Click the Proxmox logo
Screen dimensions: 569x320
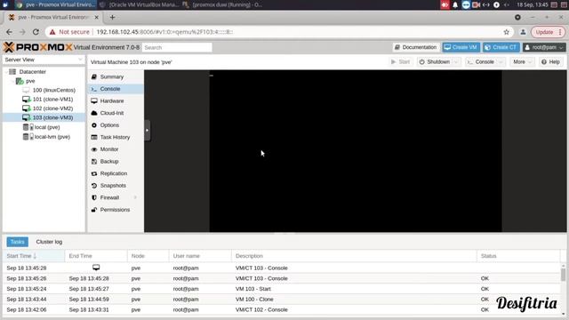(x=38, y=47)
